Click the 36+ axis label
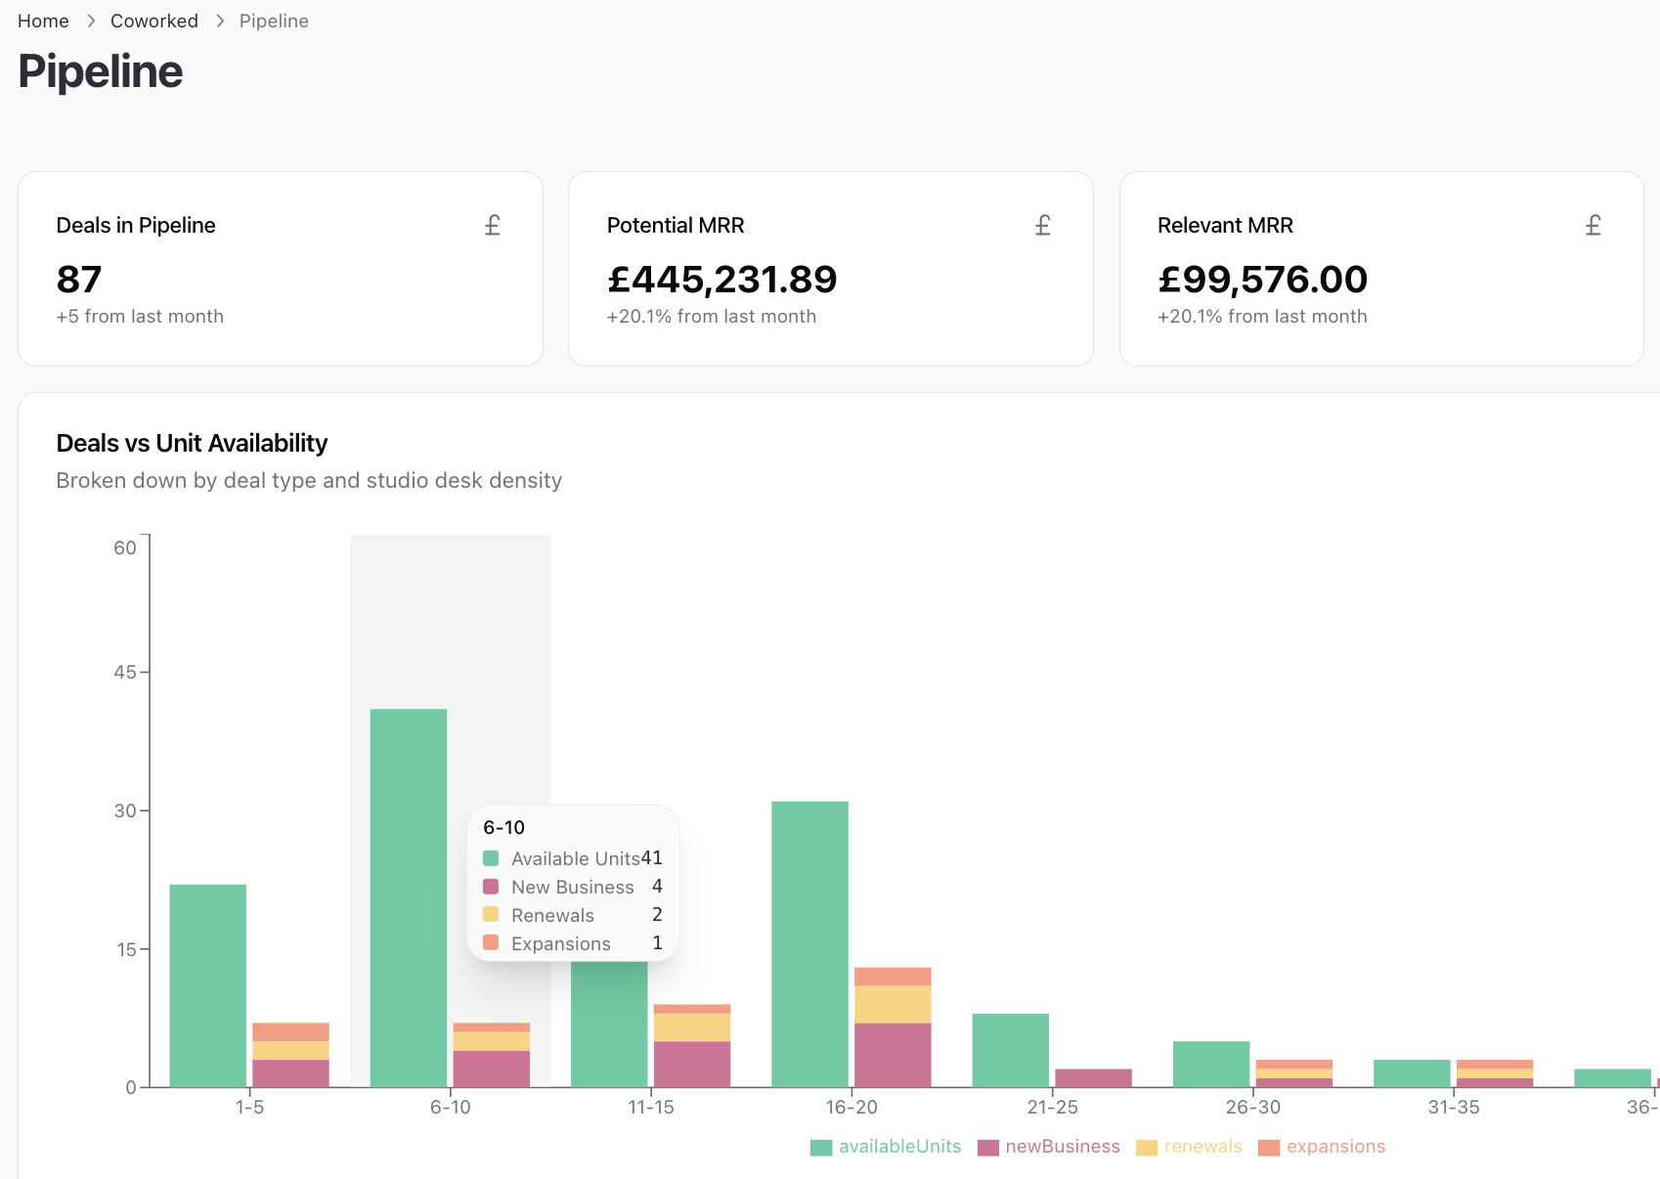Viewport: 1660px width, 1179px height. click(1642, 1108)
